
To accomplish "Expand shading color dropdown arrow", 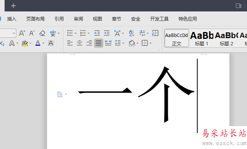I will tap(137, 43).
